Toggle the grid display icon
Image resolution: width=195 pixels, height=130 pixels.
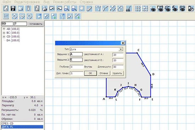138,9
